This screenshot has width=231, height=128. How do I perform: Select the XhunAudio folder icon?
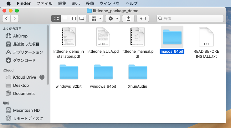pyautogui.click(x=138, y=72)
